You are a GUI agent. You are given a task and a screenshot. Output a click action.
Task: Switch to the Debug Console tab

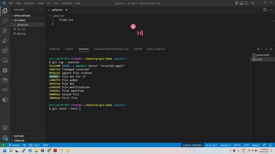(156, 49)
